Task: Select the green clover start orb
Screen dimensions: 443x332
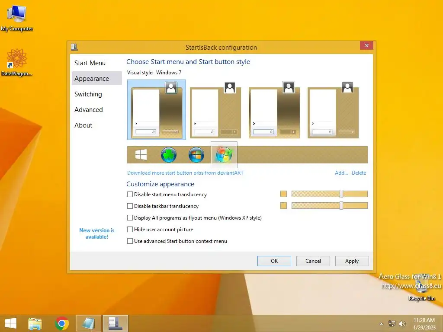Action: [x=169, y=155]
